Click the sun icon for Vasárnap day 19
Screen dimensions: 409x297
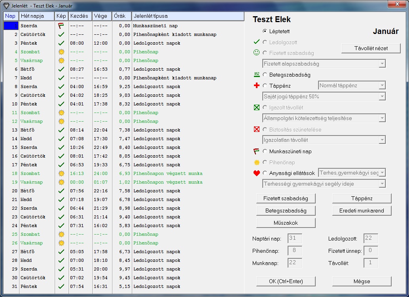tap(61, 182)
